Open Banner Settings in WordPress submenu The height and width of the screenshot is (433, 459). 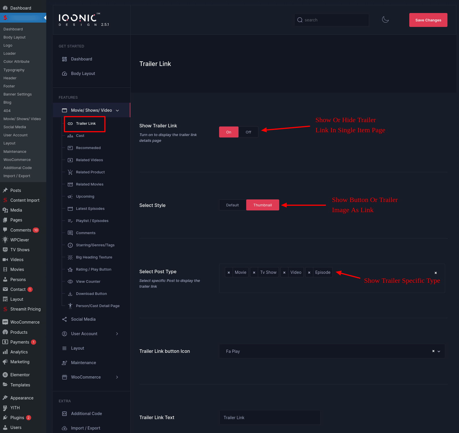(18, 94)
